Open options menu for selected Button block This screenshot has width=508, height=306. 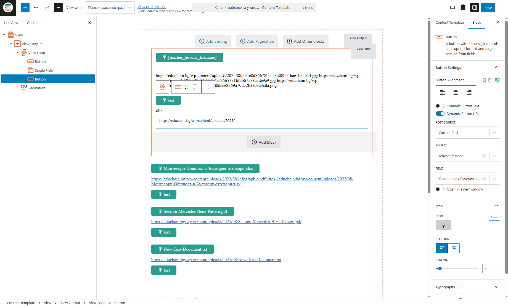pos(91,79)
